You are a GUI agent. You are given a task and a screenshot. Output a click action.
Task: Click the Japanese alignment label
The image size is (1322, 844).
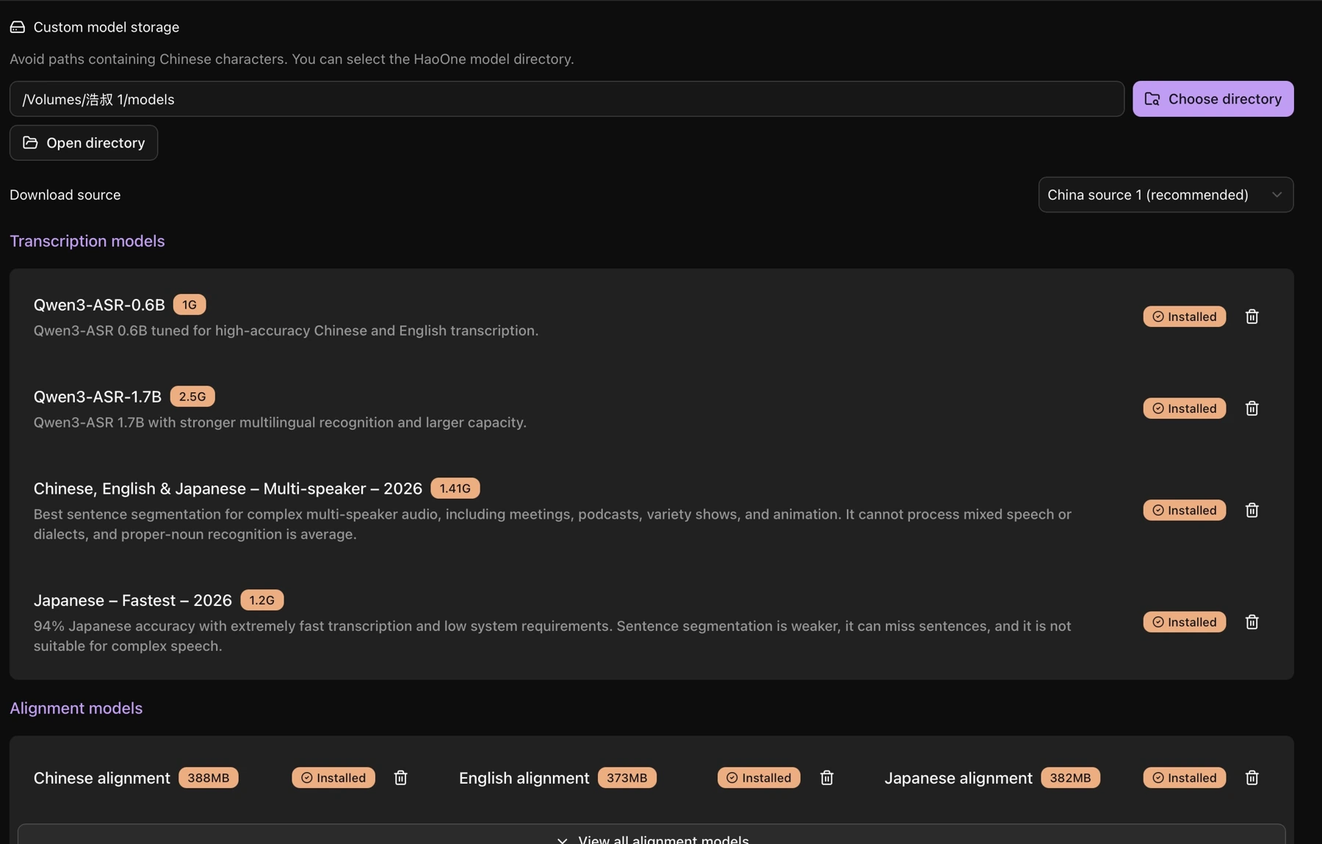click(x=958, y=778)
